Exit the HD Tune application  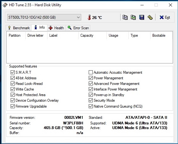(x=165, y=17)
